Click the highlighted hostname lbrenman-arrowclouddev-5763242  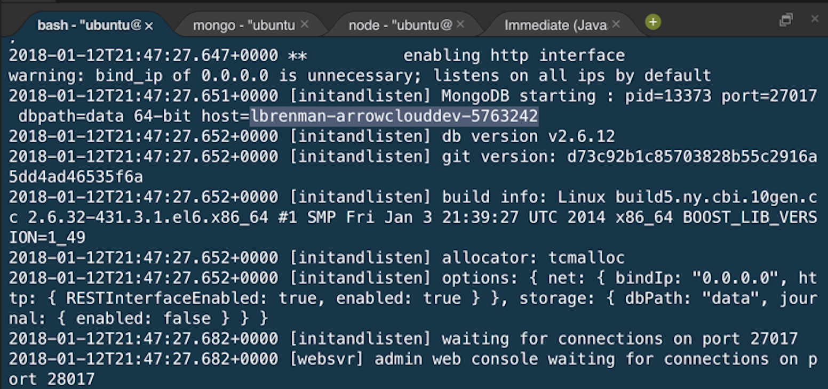coord(394,116)
